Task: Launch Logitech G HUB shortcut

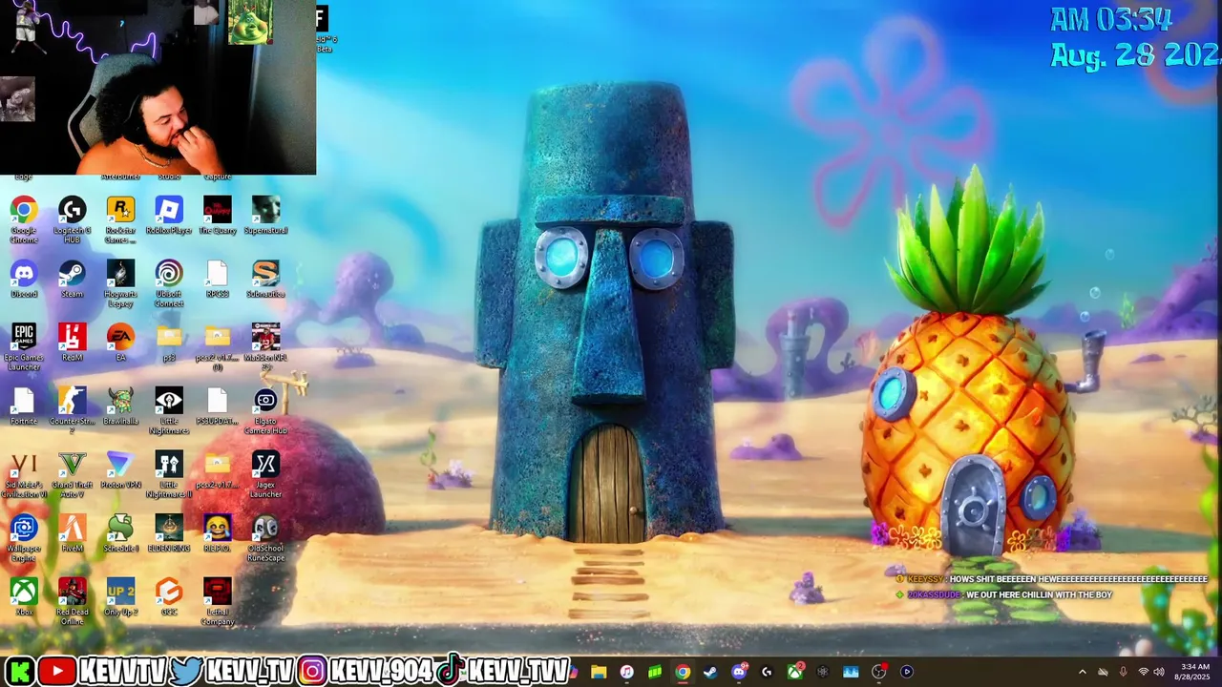Action: point(73,219)
